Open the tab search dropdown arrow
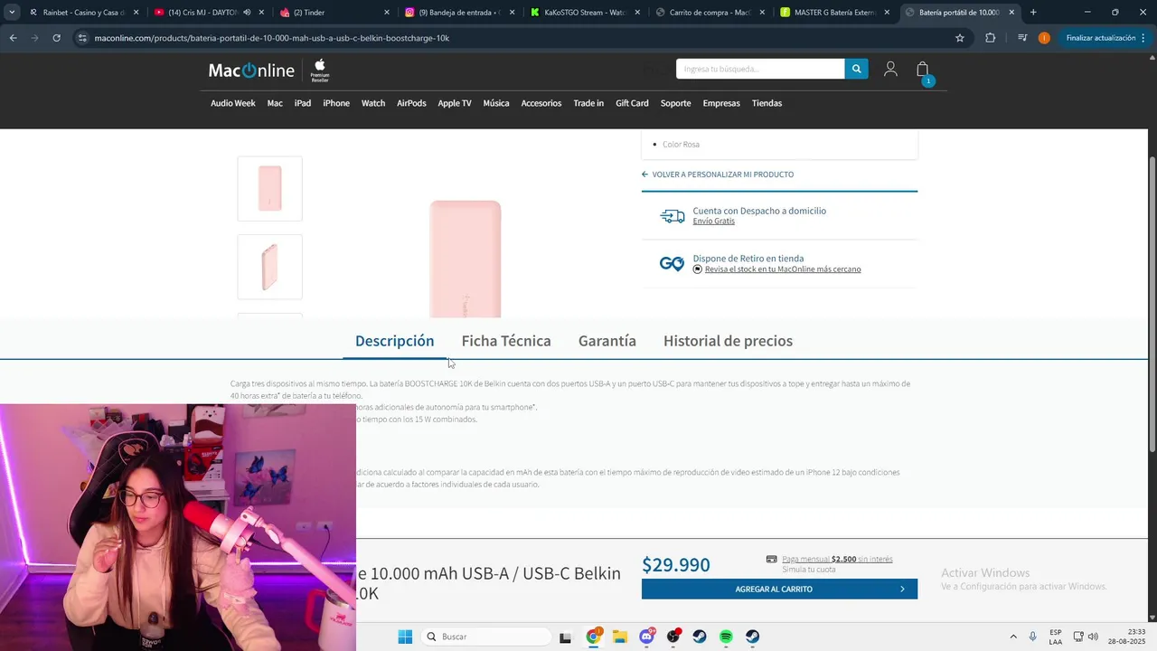1157x651 pixels. point(12,13)
